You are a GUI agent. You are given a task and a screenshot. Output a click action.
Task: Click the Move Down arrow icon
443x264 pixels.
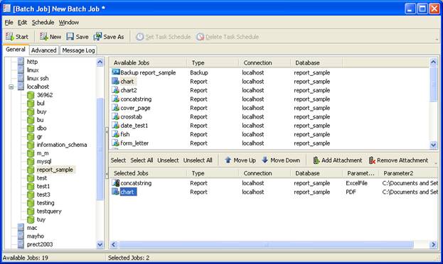265,160
